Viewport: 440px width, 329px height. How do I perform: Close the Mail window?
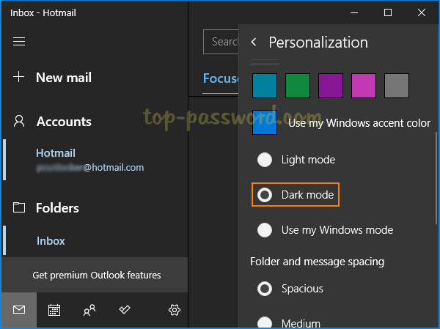[422, 12]
